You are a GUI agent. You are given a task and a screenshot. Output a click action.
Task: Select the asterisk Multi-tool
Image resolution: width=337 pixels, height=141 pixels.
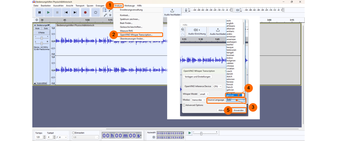coord(110,15)
